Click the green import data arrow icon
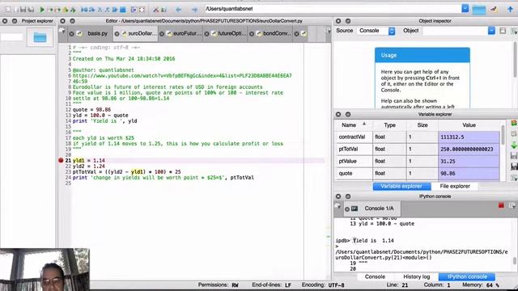This screenshot has width=518, height=291. (x=514, y=145)
